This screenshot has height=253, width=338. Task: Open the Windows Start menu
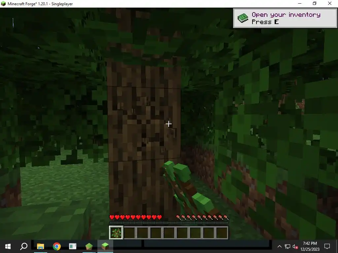8,246
